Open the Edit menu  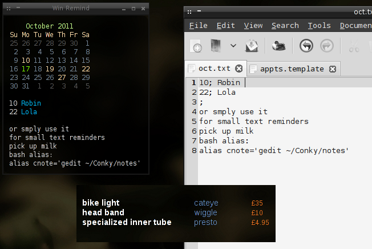pyautogui.click(x=225, y=25)
